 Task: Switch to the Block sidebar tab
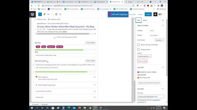click(145, 20)
